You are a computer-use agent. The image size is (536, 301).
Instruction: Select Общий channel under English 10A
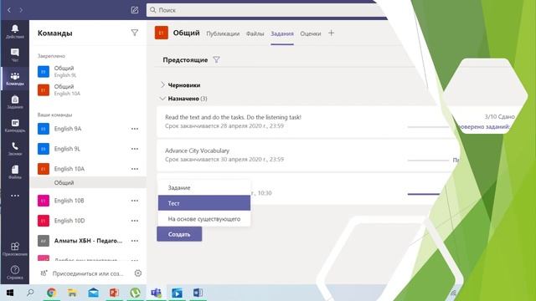point(88,182)
